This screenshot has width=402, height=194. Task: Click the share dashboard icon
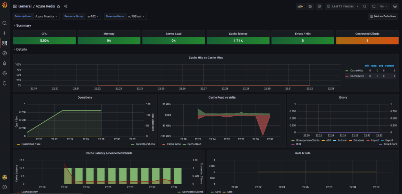tap(66, 7)
